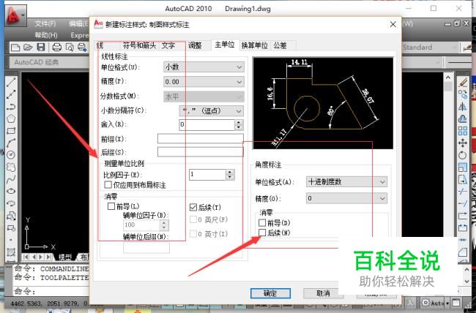This screenshot has width=476, height=313.
Task: Click the command line scroll-down arrow
Action: pos(467,282)
